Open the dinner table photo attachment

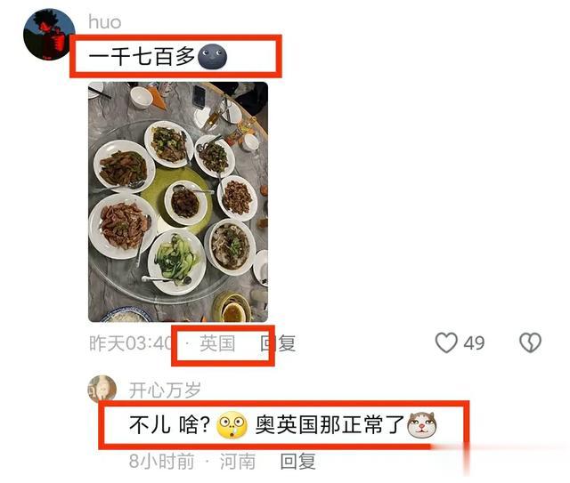(x=178, y=202)
